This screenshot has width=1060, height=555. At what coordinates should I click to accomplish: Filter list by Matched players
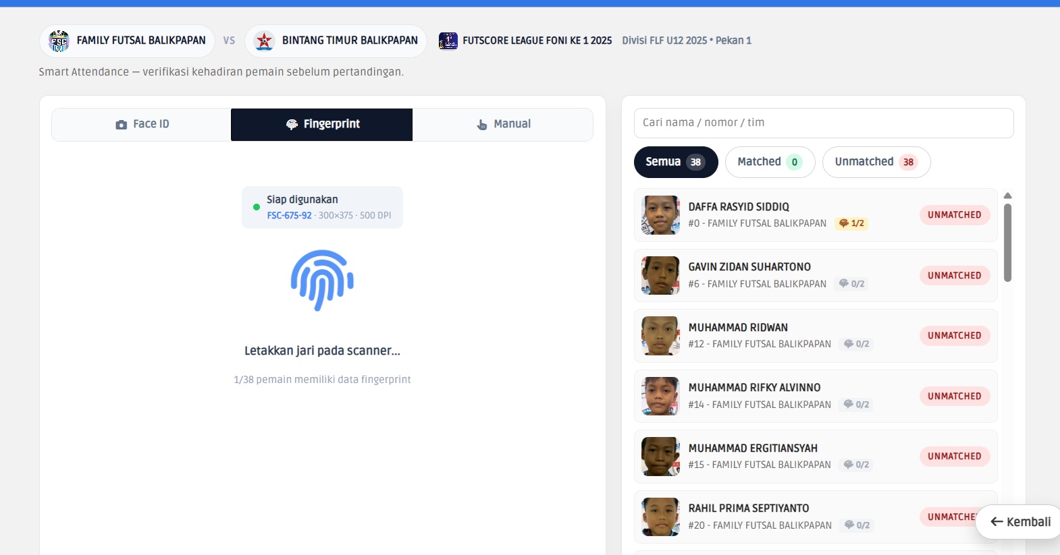770,162
